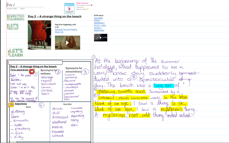Click the red face emoji beside time adverbials step
Viewport: 229px width, 143px height.
(x=92, y=5)
